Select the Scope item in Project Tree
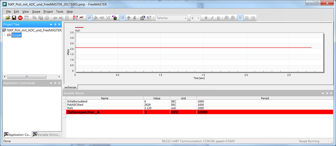Image resolution: width=336 pixels, height=146 pixels. click(16, 35)
